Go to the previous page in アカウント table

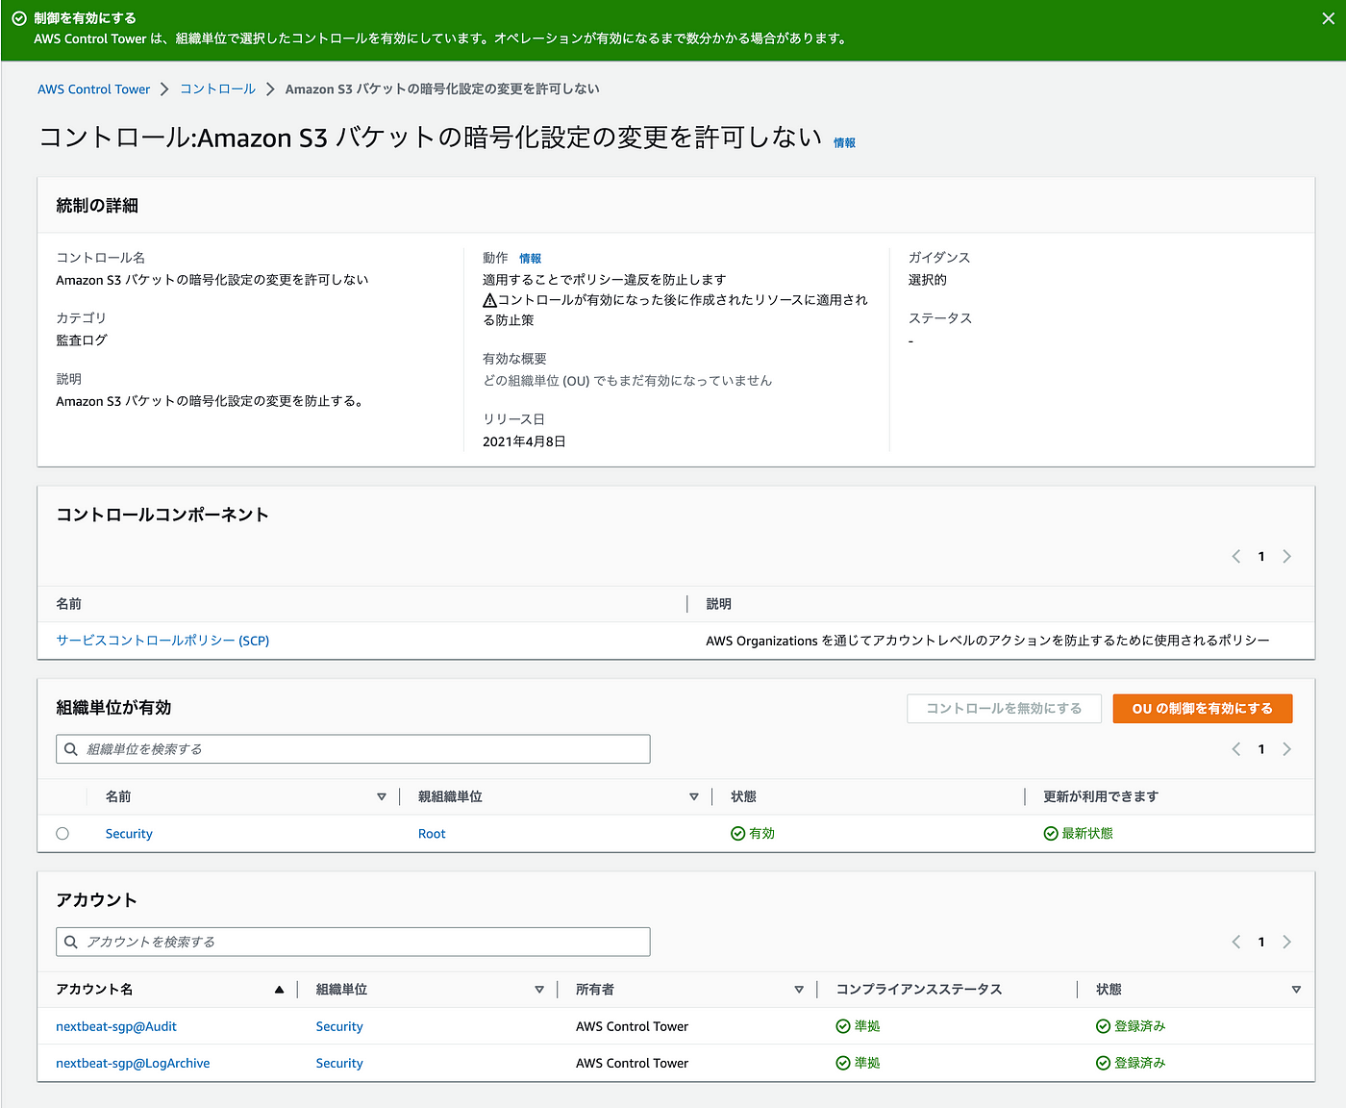point(1236,942)
